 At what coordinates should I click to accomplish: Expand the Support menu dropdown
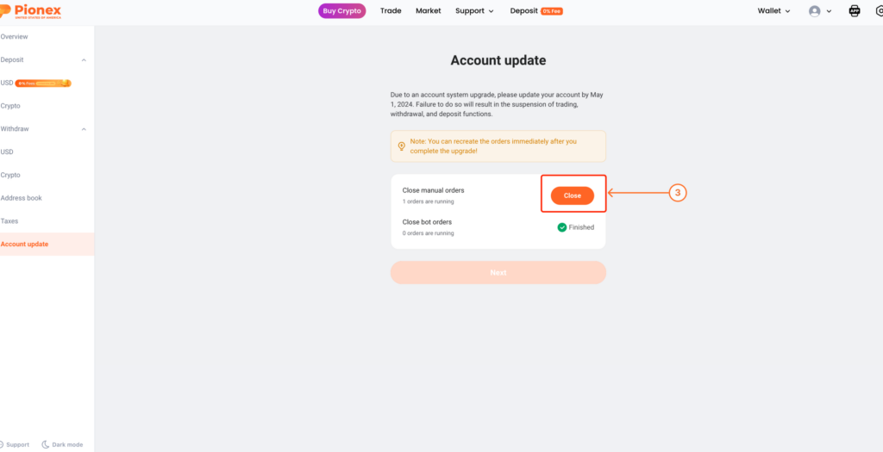(474, 10)
